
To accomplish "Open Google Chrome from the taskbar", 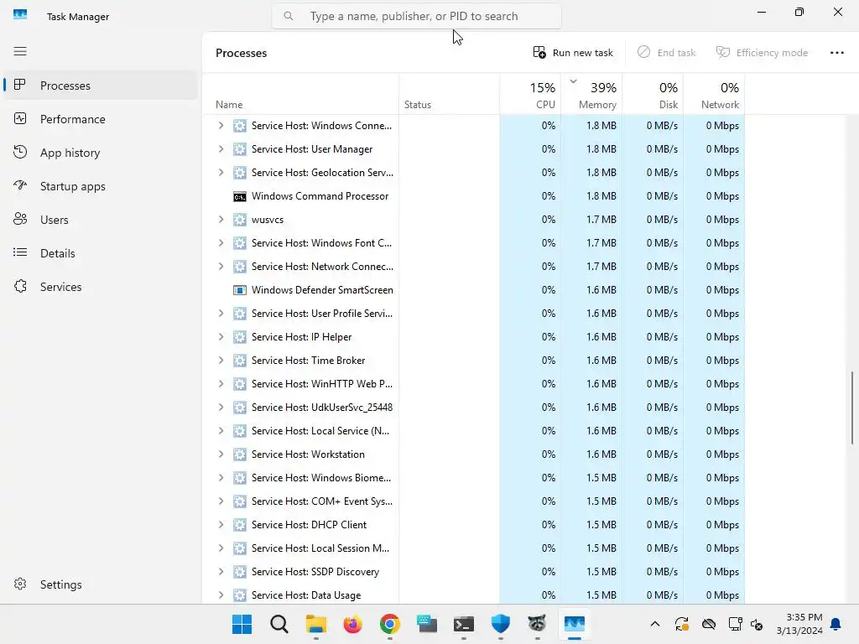I will [x=389, y=624].
